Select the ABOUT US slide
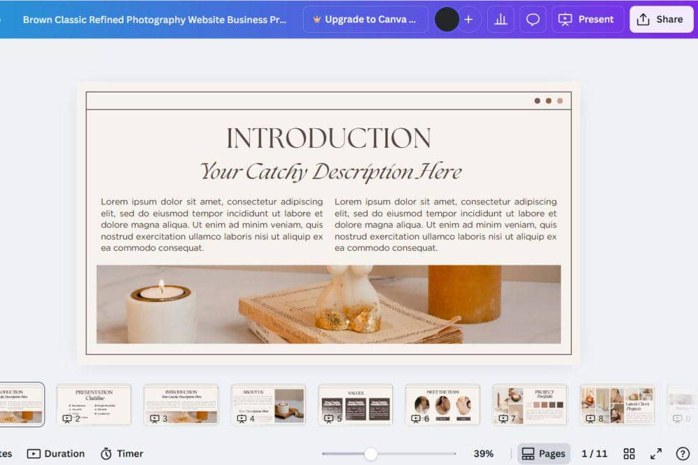698x465 pixels. click(269, 403)
